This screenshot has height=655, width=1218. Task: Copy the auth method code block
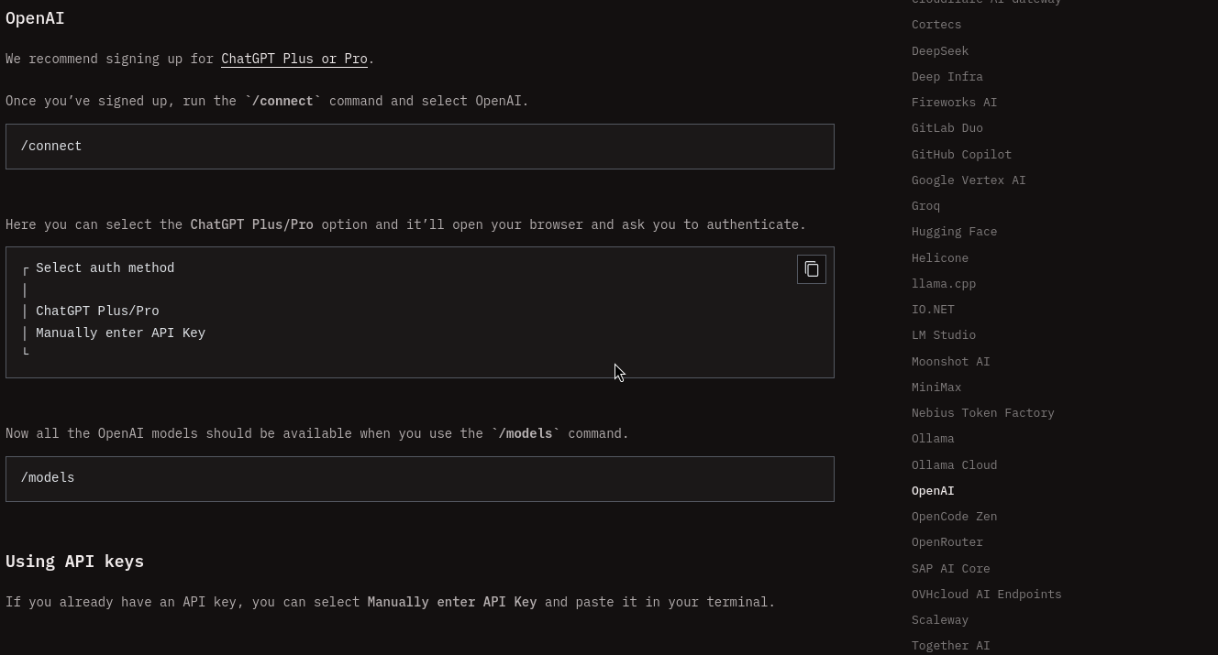click(x=812, y=269)
